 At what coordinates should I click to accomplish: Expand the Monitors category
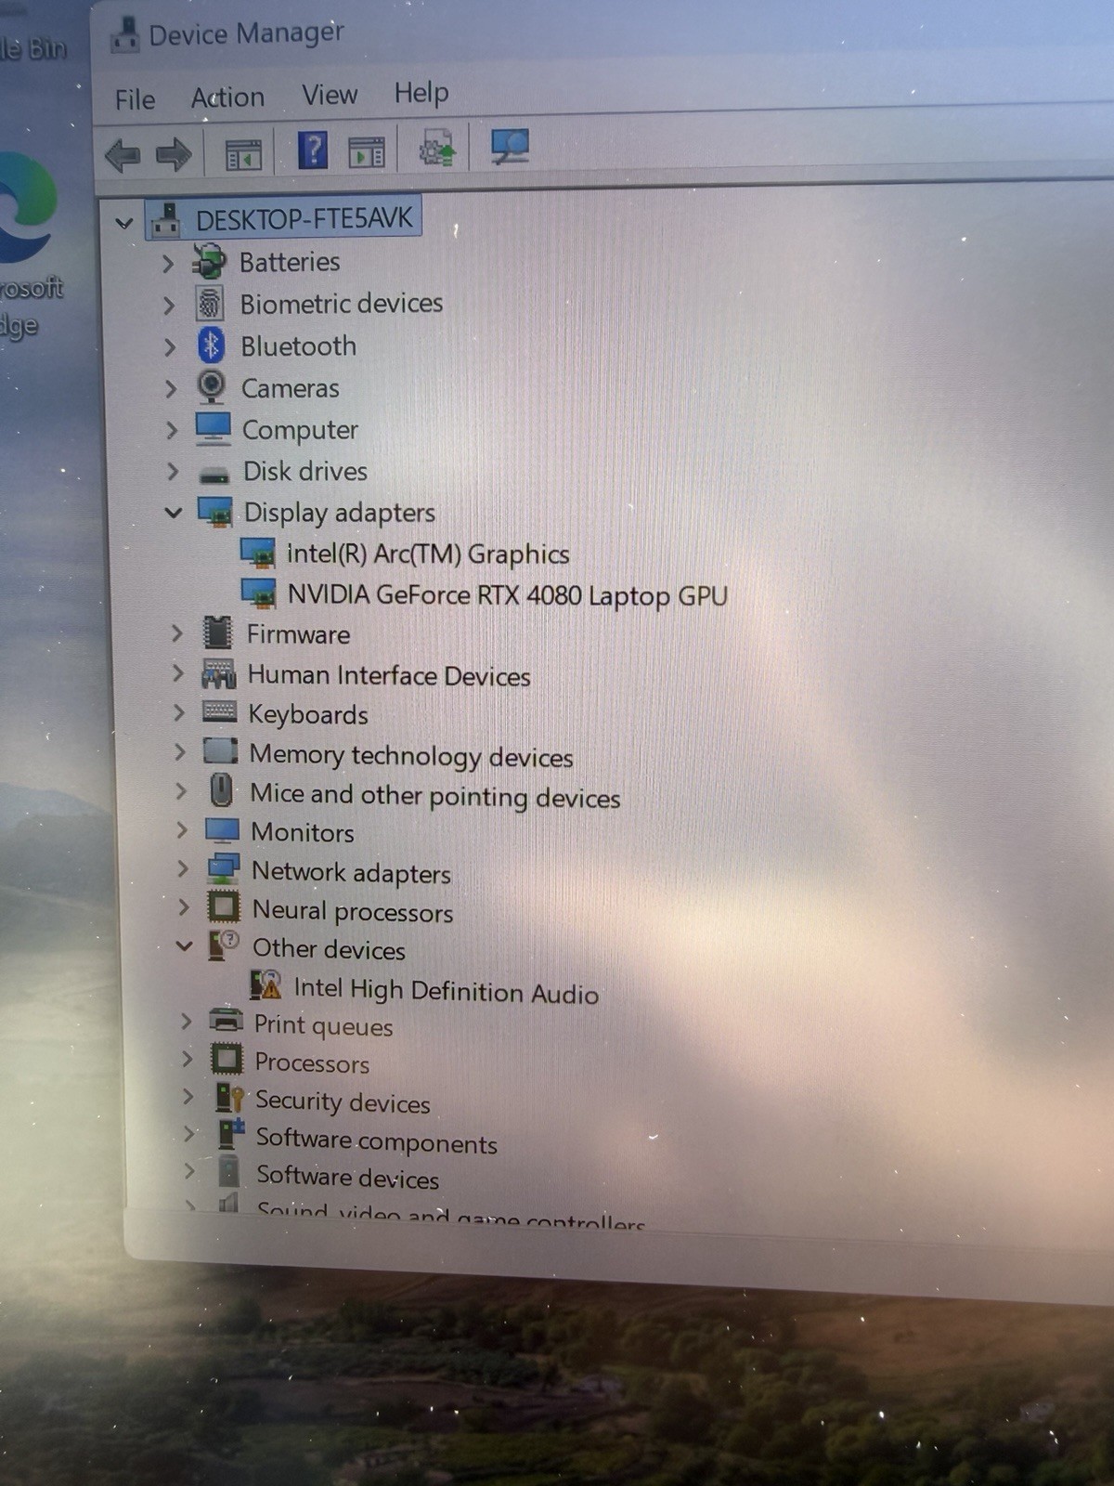(181, 830)
